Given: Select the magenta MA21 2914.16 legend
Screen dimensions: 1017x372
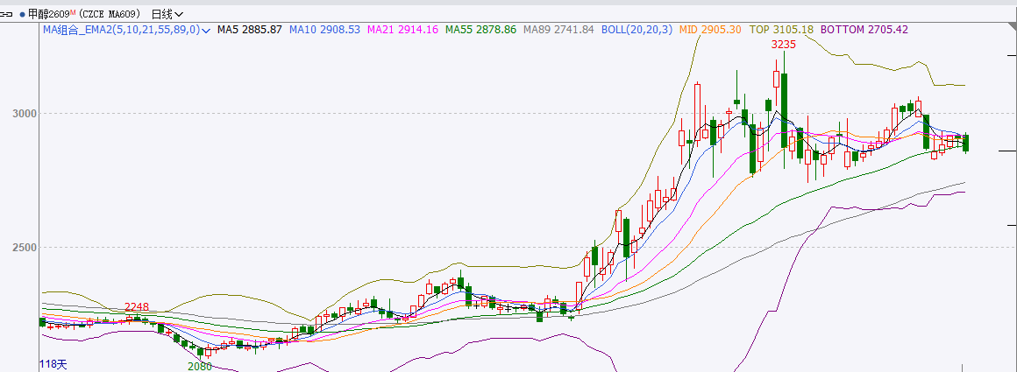Looking at the screenshot, I should coord(402,29).
